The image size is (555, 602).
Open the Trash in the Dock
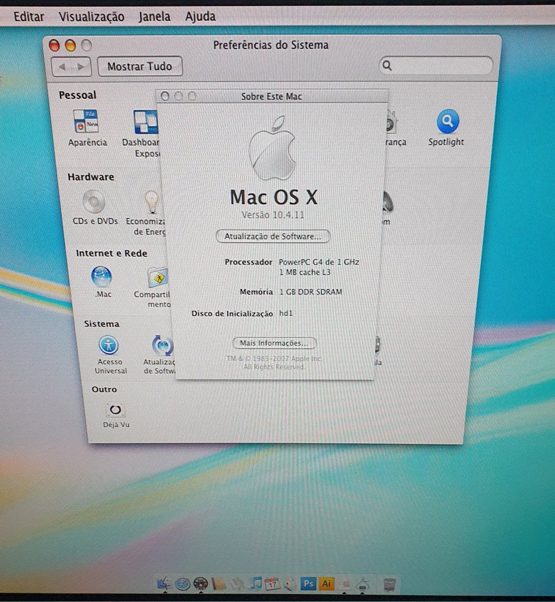389,584
